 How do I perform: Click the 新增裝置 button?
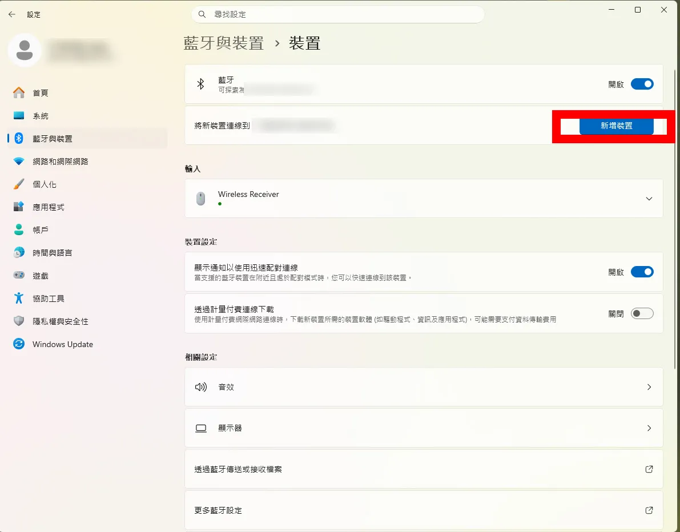point(616,126)
